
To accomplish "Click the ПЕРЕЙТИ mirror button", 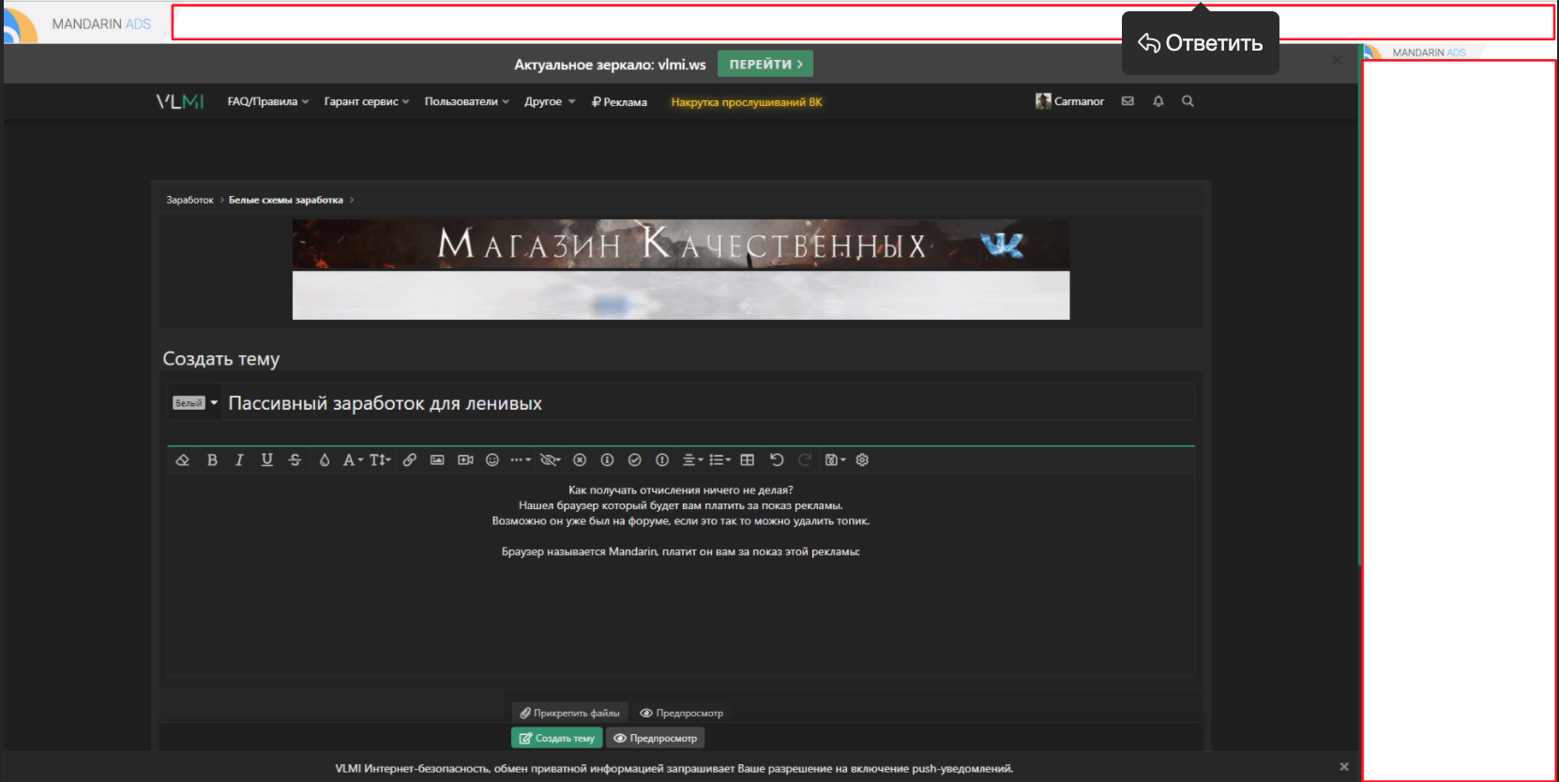I will tap(764, 64).
